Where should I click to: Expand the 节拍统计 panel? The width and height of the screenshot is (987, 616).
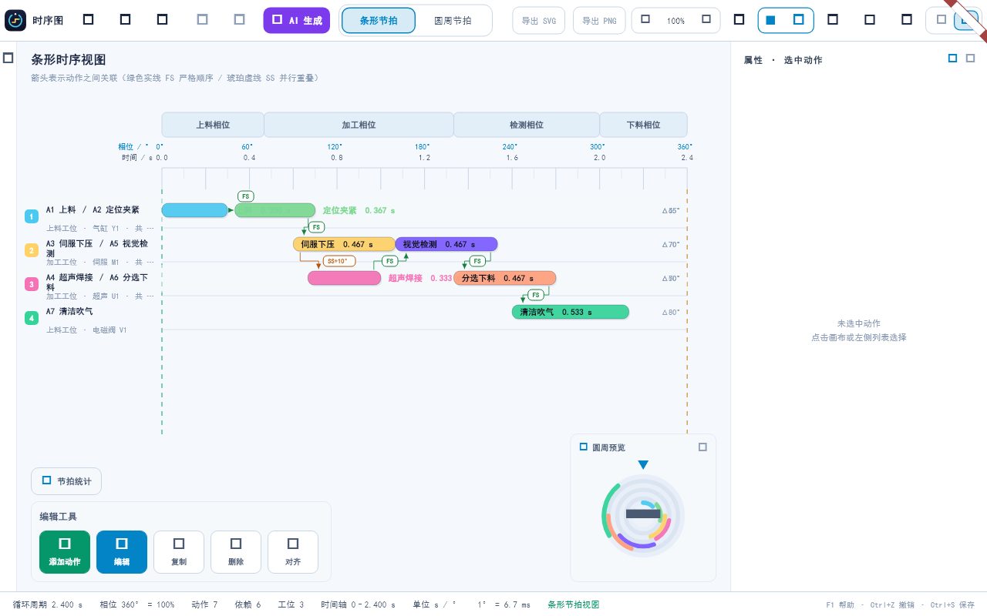(66, 481)
